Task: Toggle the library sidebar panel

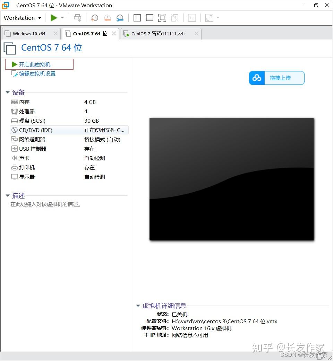Action: pyautogui.click(x=137, y=18)
